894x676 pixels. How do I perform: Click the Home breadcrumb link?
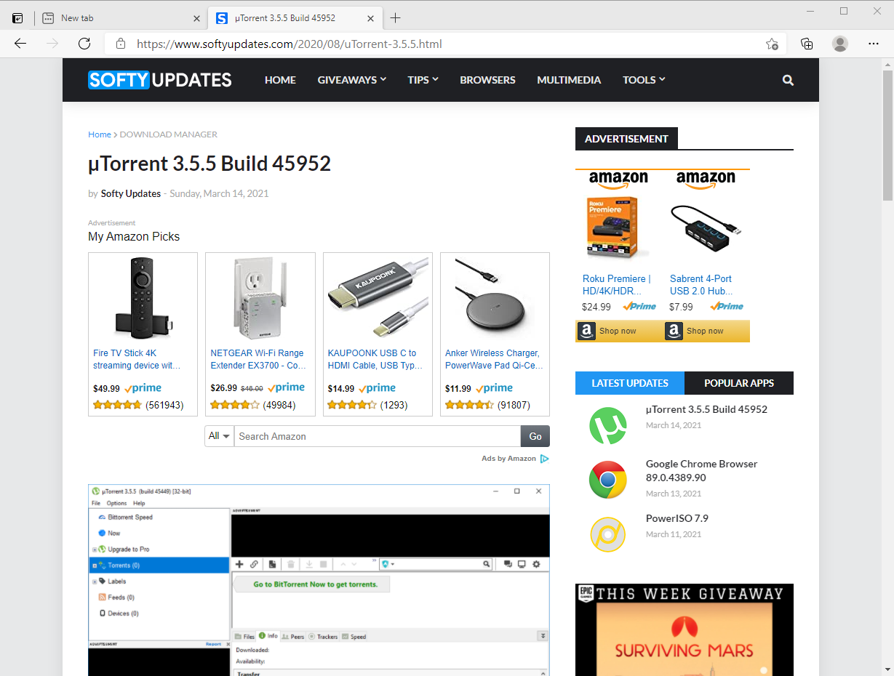[x=100, y=134]
